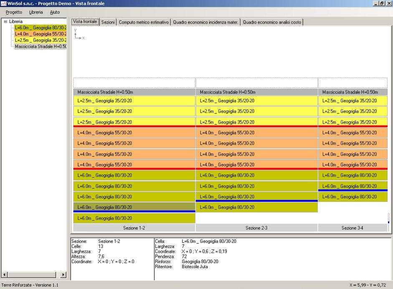Select the Sezione 2-3 header
This screenshot has height=289, width=393.
[x=256, y=228]
